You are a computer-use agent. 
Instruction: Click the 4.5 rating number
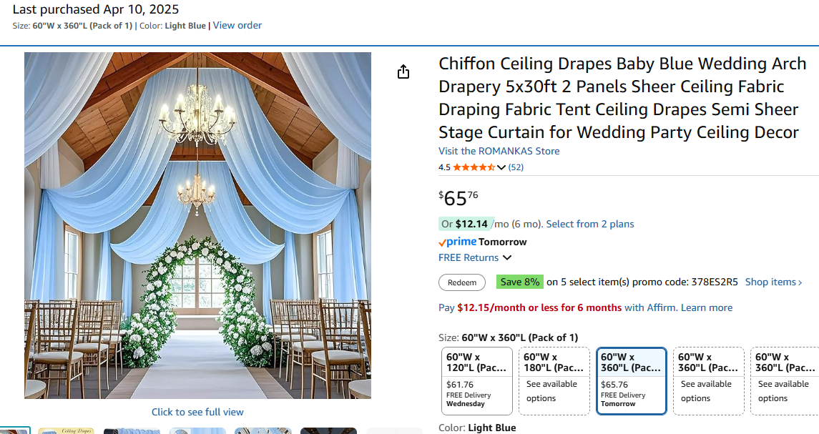(444, 167)
